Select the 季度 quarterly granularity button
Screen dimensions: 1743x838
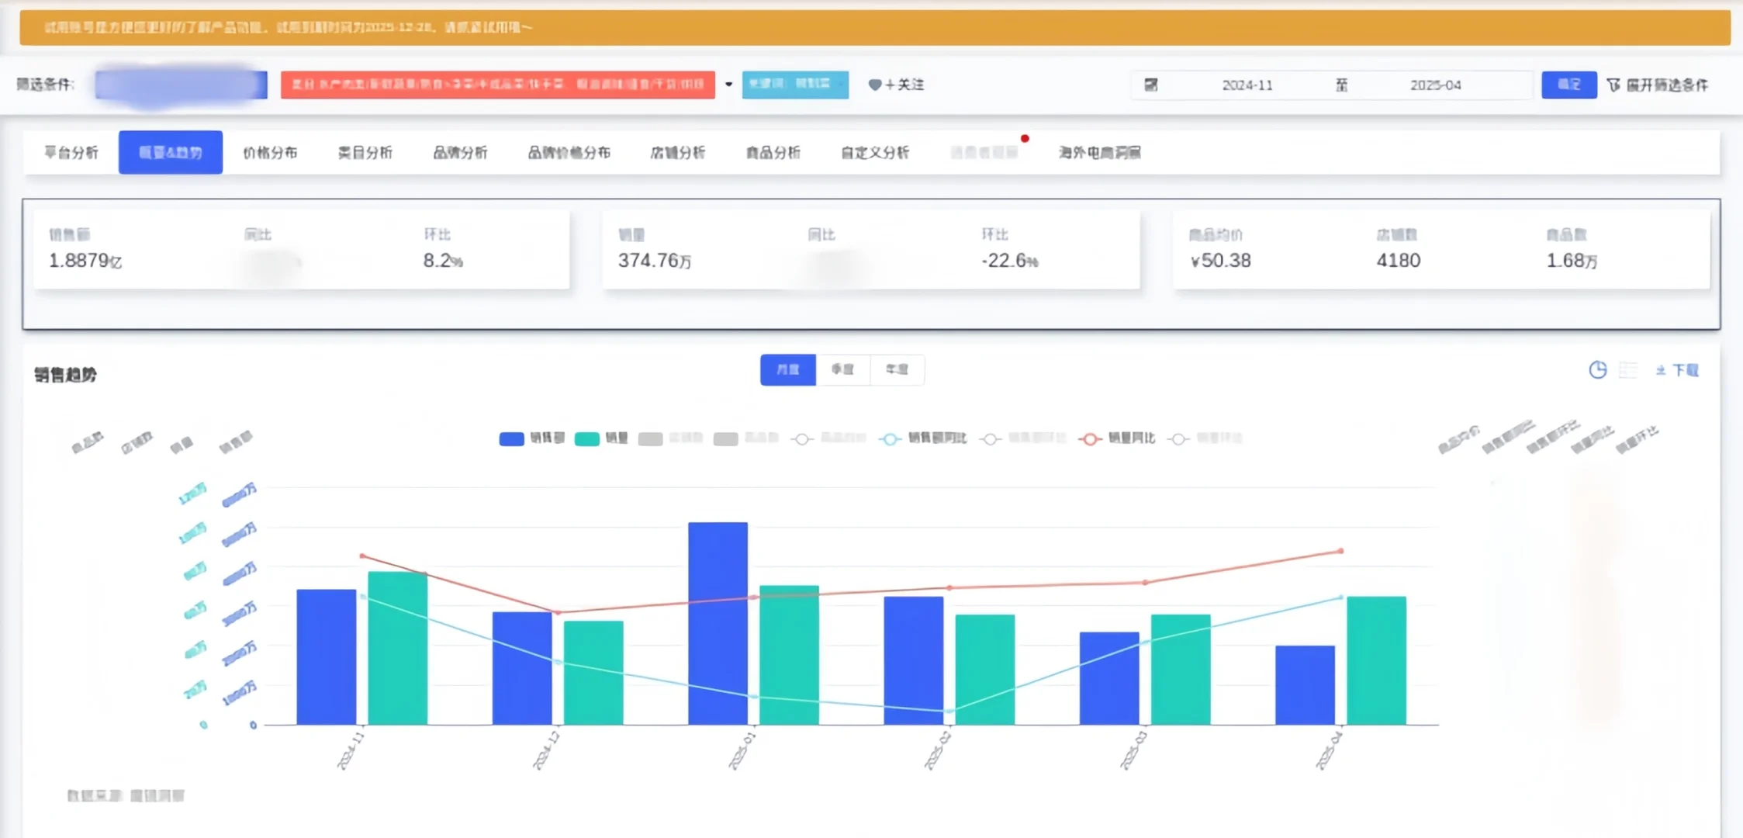(842, 369)
